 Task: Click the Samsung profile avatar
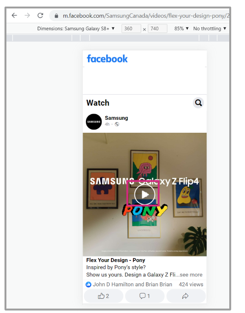pos(94,122)
